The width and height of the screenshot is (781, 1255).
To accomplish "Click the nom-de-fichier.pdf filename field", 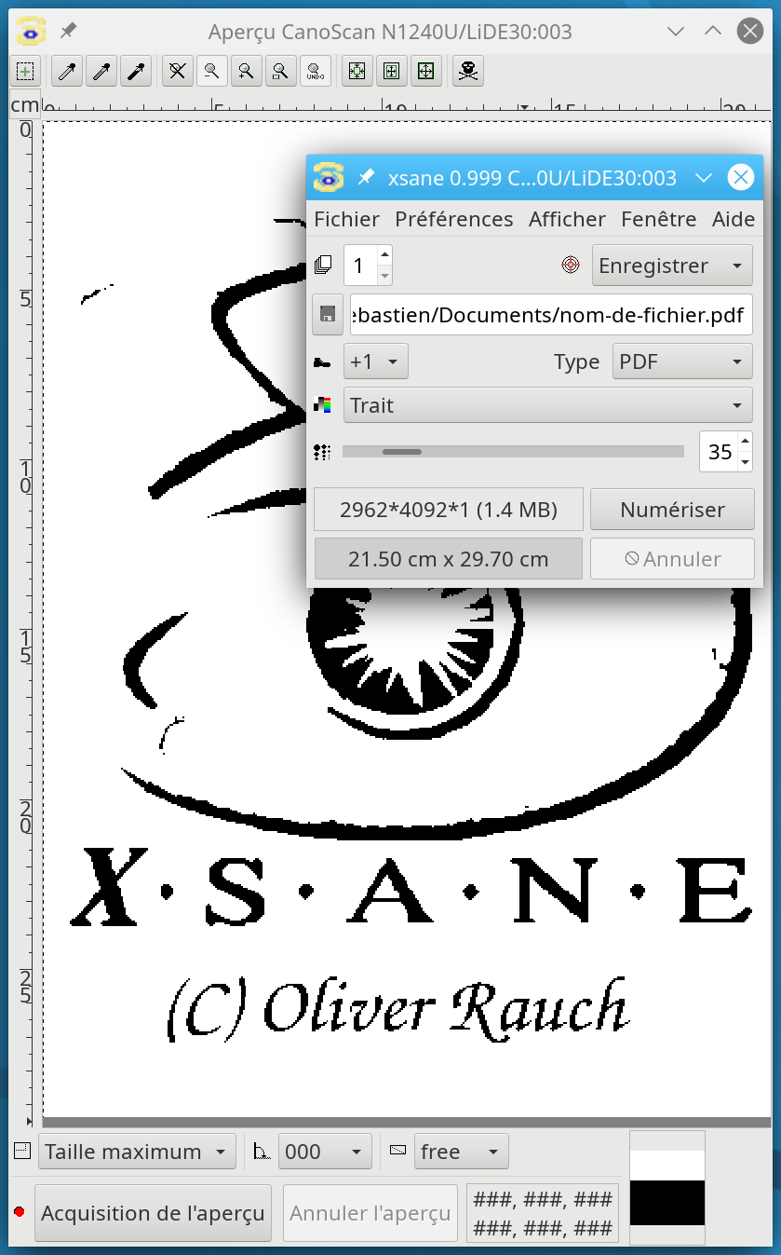I will pos(551,315).
